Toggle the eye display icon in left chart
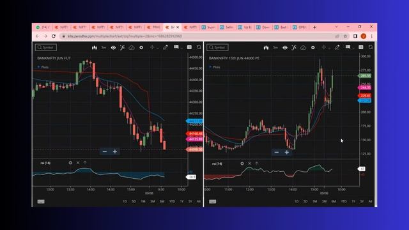409x230 pixels. pos(113,47)
